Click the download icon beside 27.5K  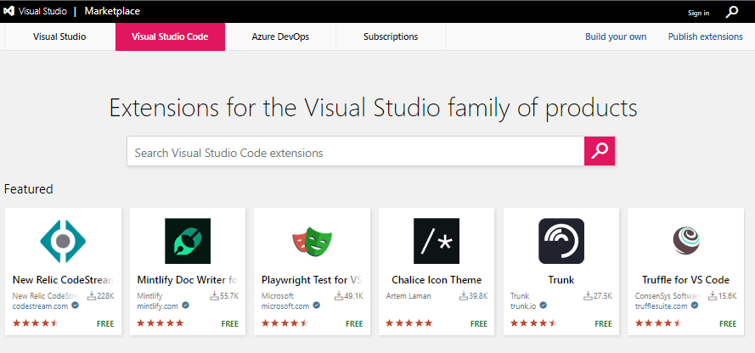[588, 296]
